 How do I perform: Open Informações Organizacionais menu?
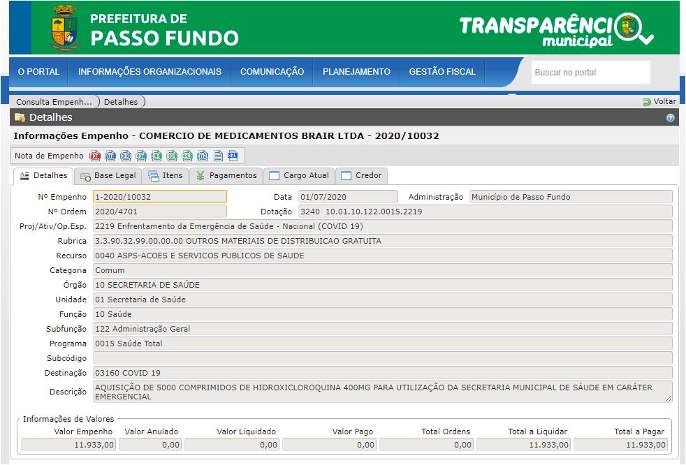(149, 72)
